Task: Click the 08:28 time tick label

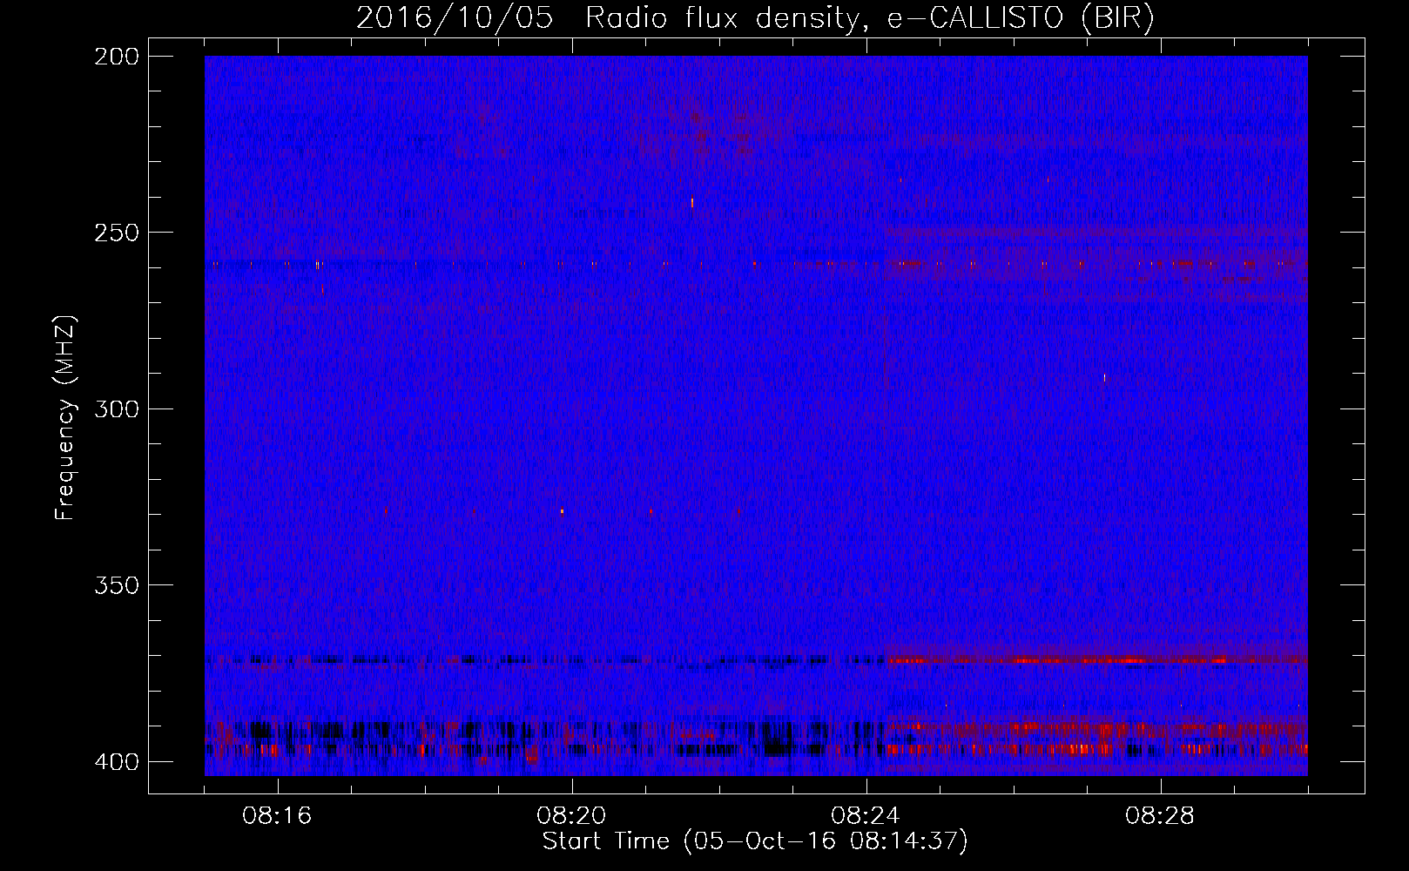Action: pyautogui.click(x=1160, y=815)
